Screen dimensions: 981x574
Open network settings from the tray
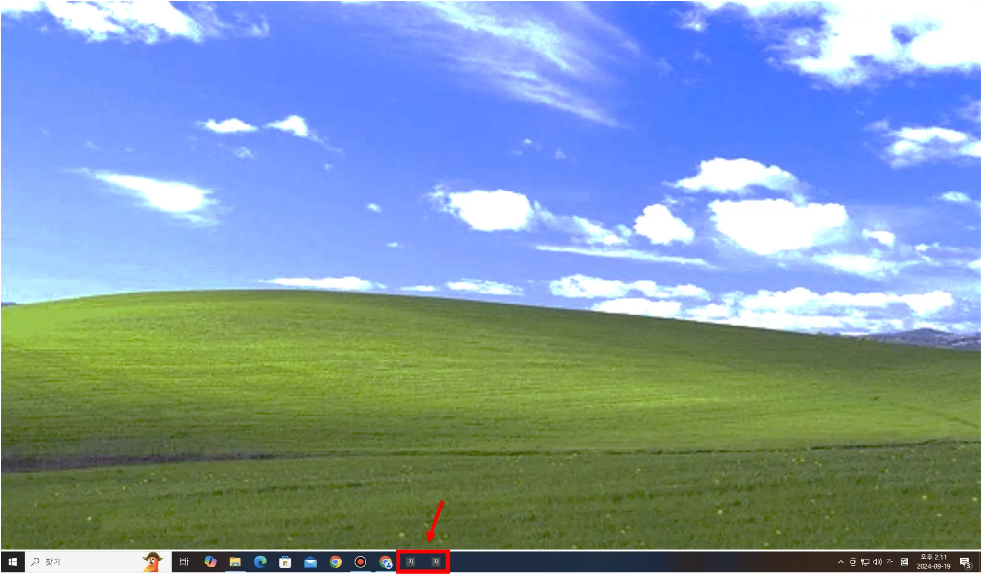coord(865,562)
